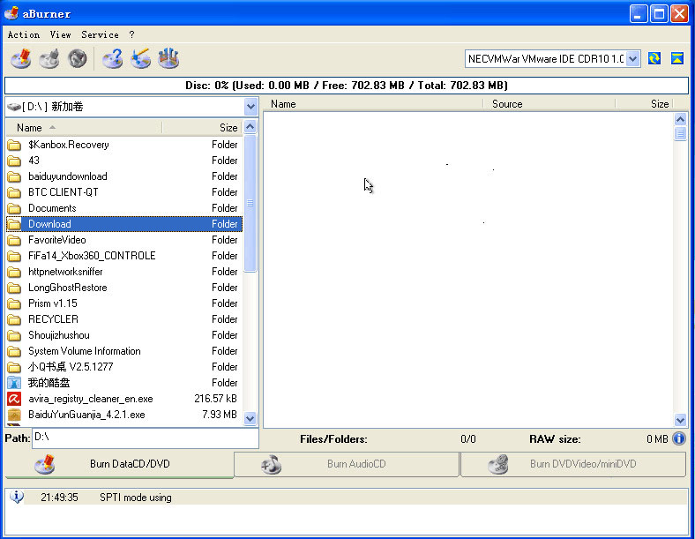Click the burn disc toolbar icon
The image size is (695, 539).
(x=20, y=59)
